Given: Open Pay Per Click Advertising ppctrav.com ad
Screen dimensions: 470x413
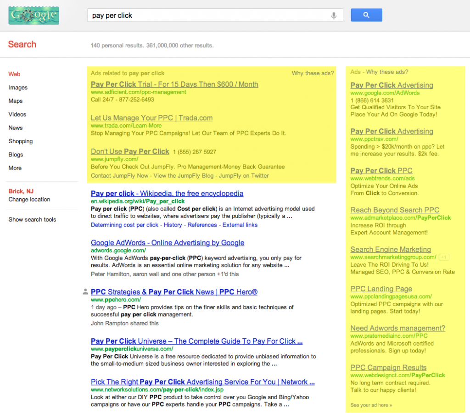Looking at the screenshot, I should 392,131.
